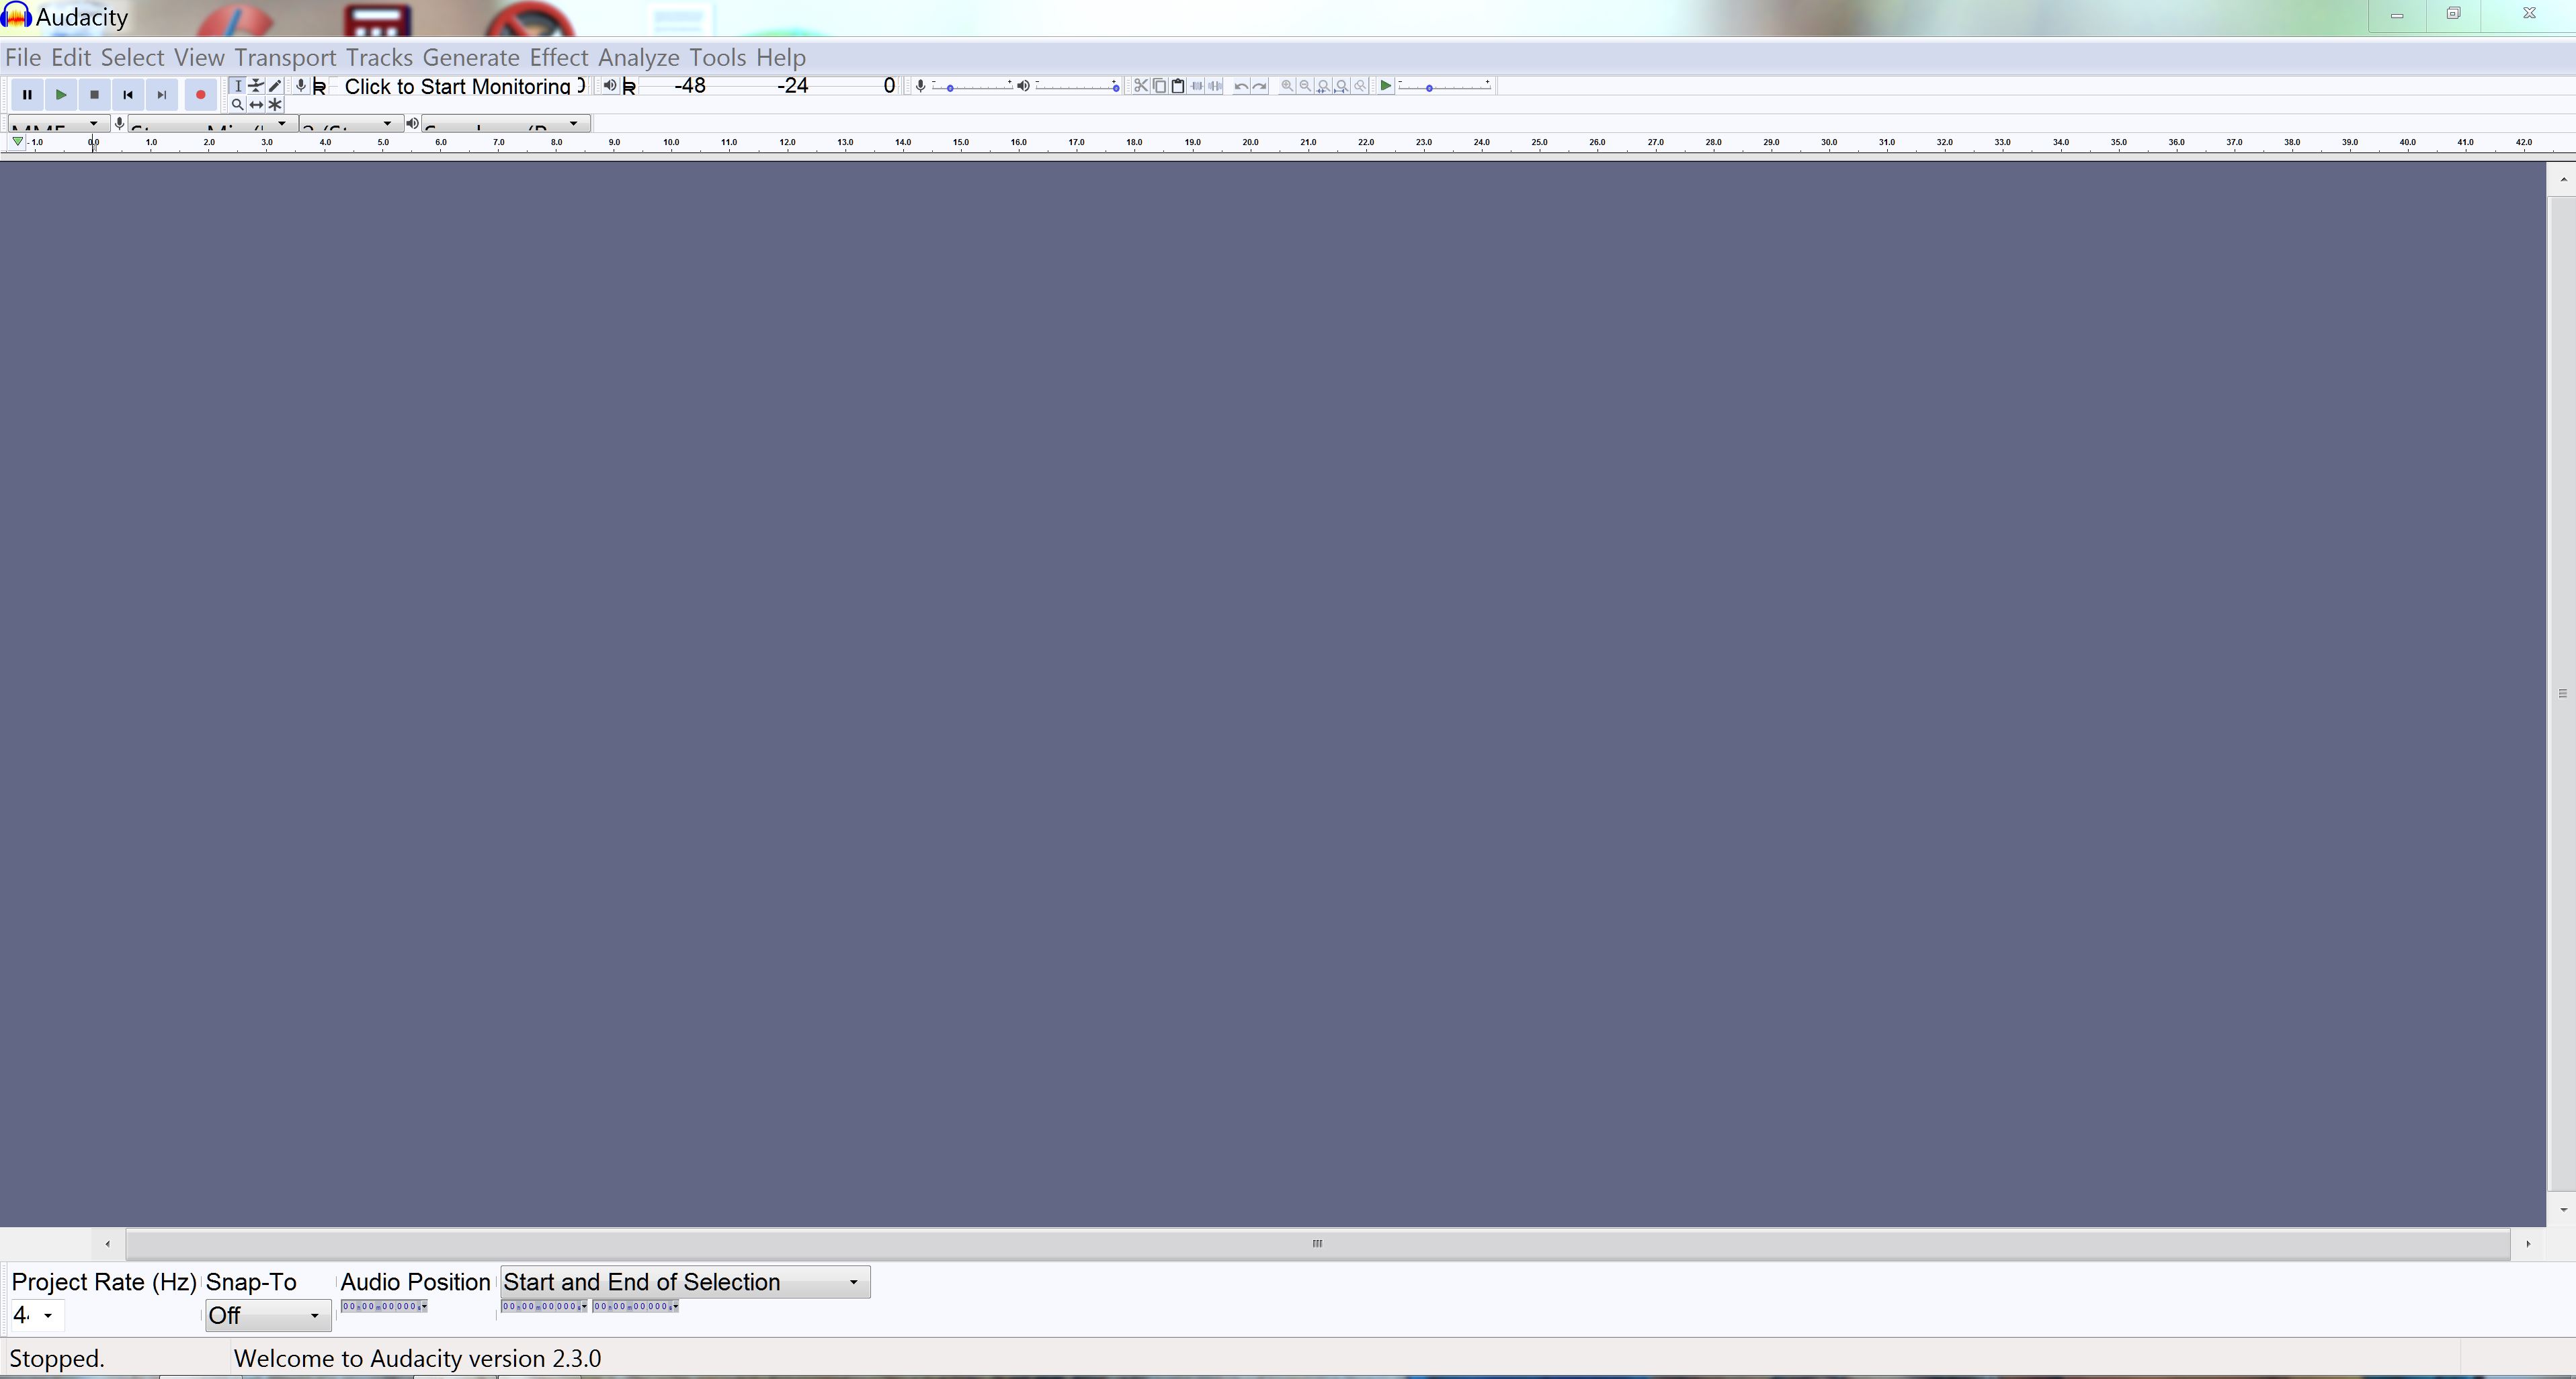Select the Zoom magnifier tool

click(237, 104)
